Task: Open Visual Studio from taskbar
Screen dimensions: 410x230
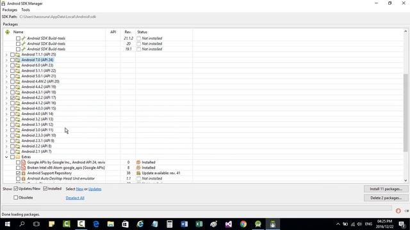Action: (229, 224)
